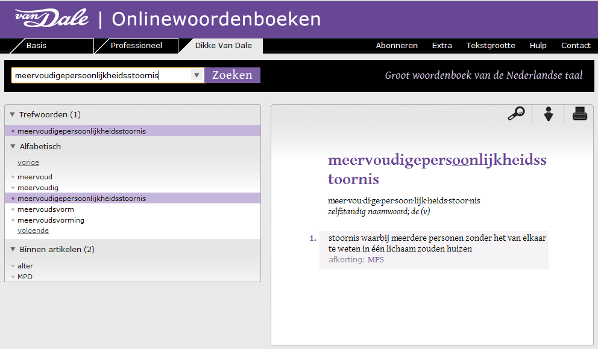Click the person pin icon
The image size is (598, 349).
click(548, 114)
